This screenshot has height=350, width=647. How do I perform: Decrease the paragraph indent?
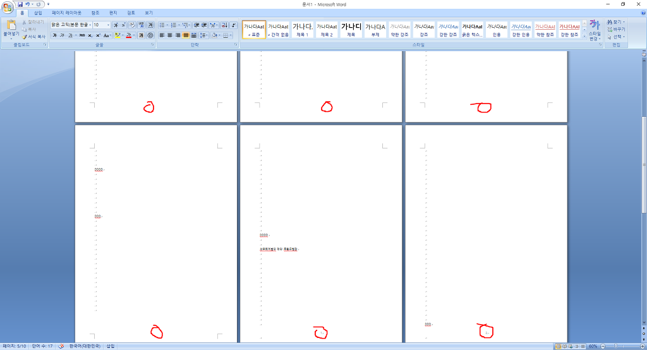pyautogui.click(x=197, y=25)
